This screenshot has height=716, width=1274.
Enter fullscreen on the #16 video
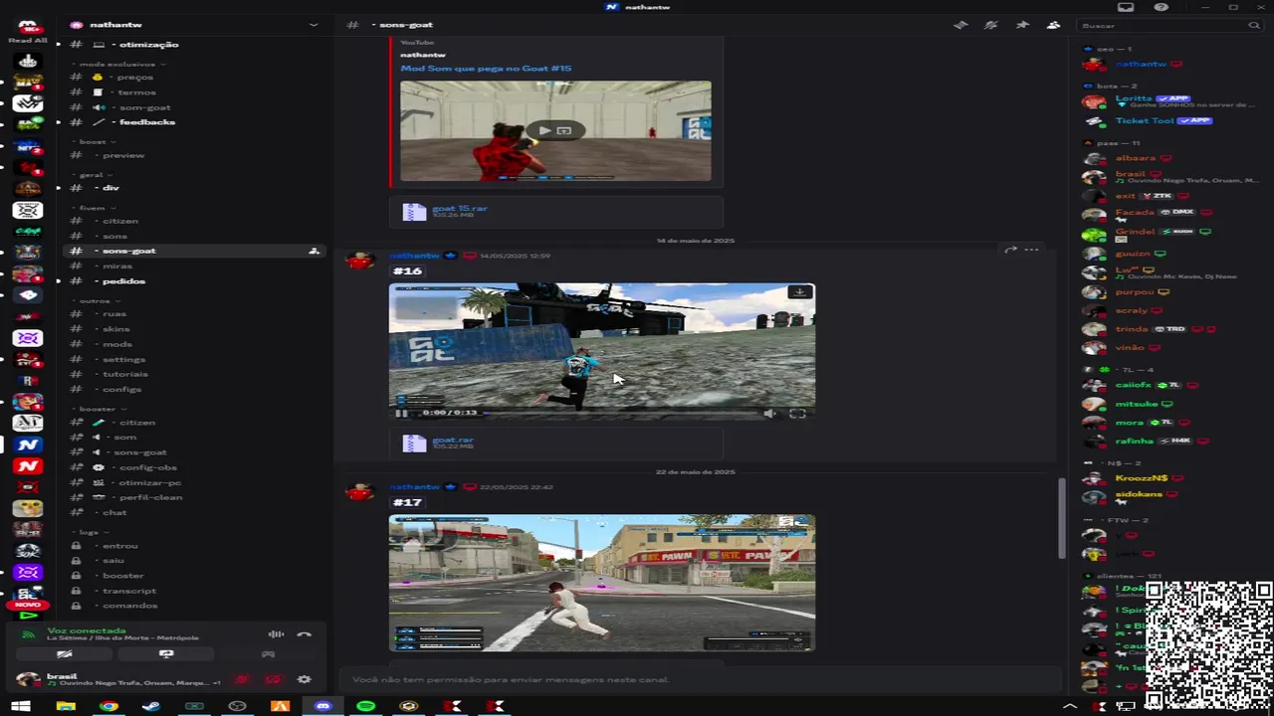tap(797, 413)
